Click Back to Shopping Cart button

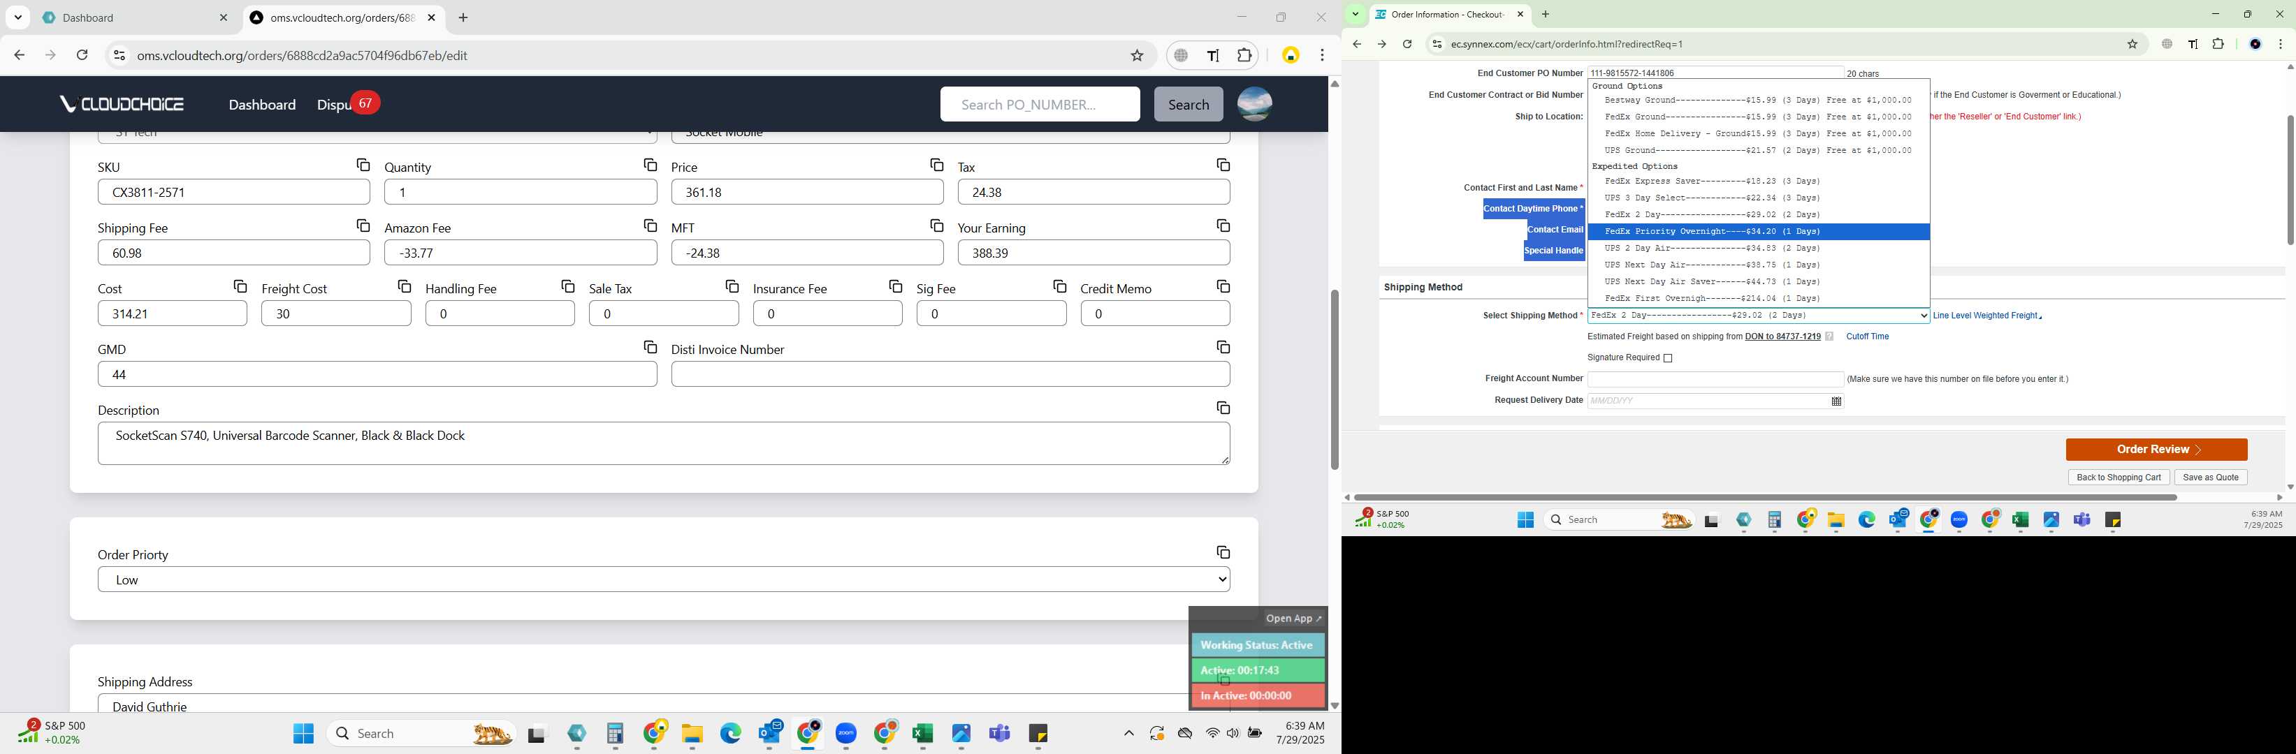pyautogui.click(x=2118, y=477)
